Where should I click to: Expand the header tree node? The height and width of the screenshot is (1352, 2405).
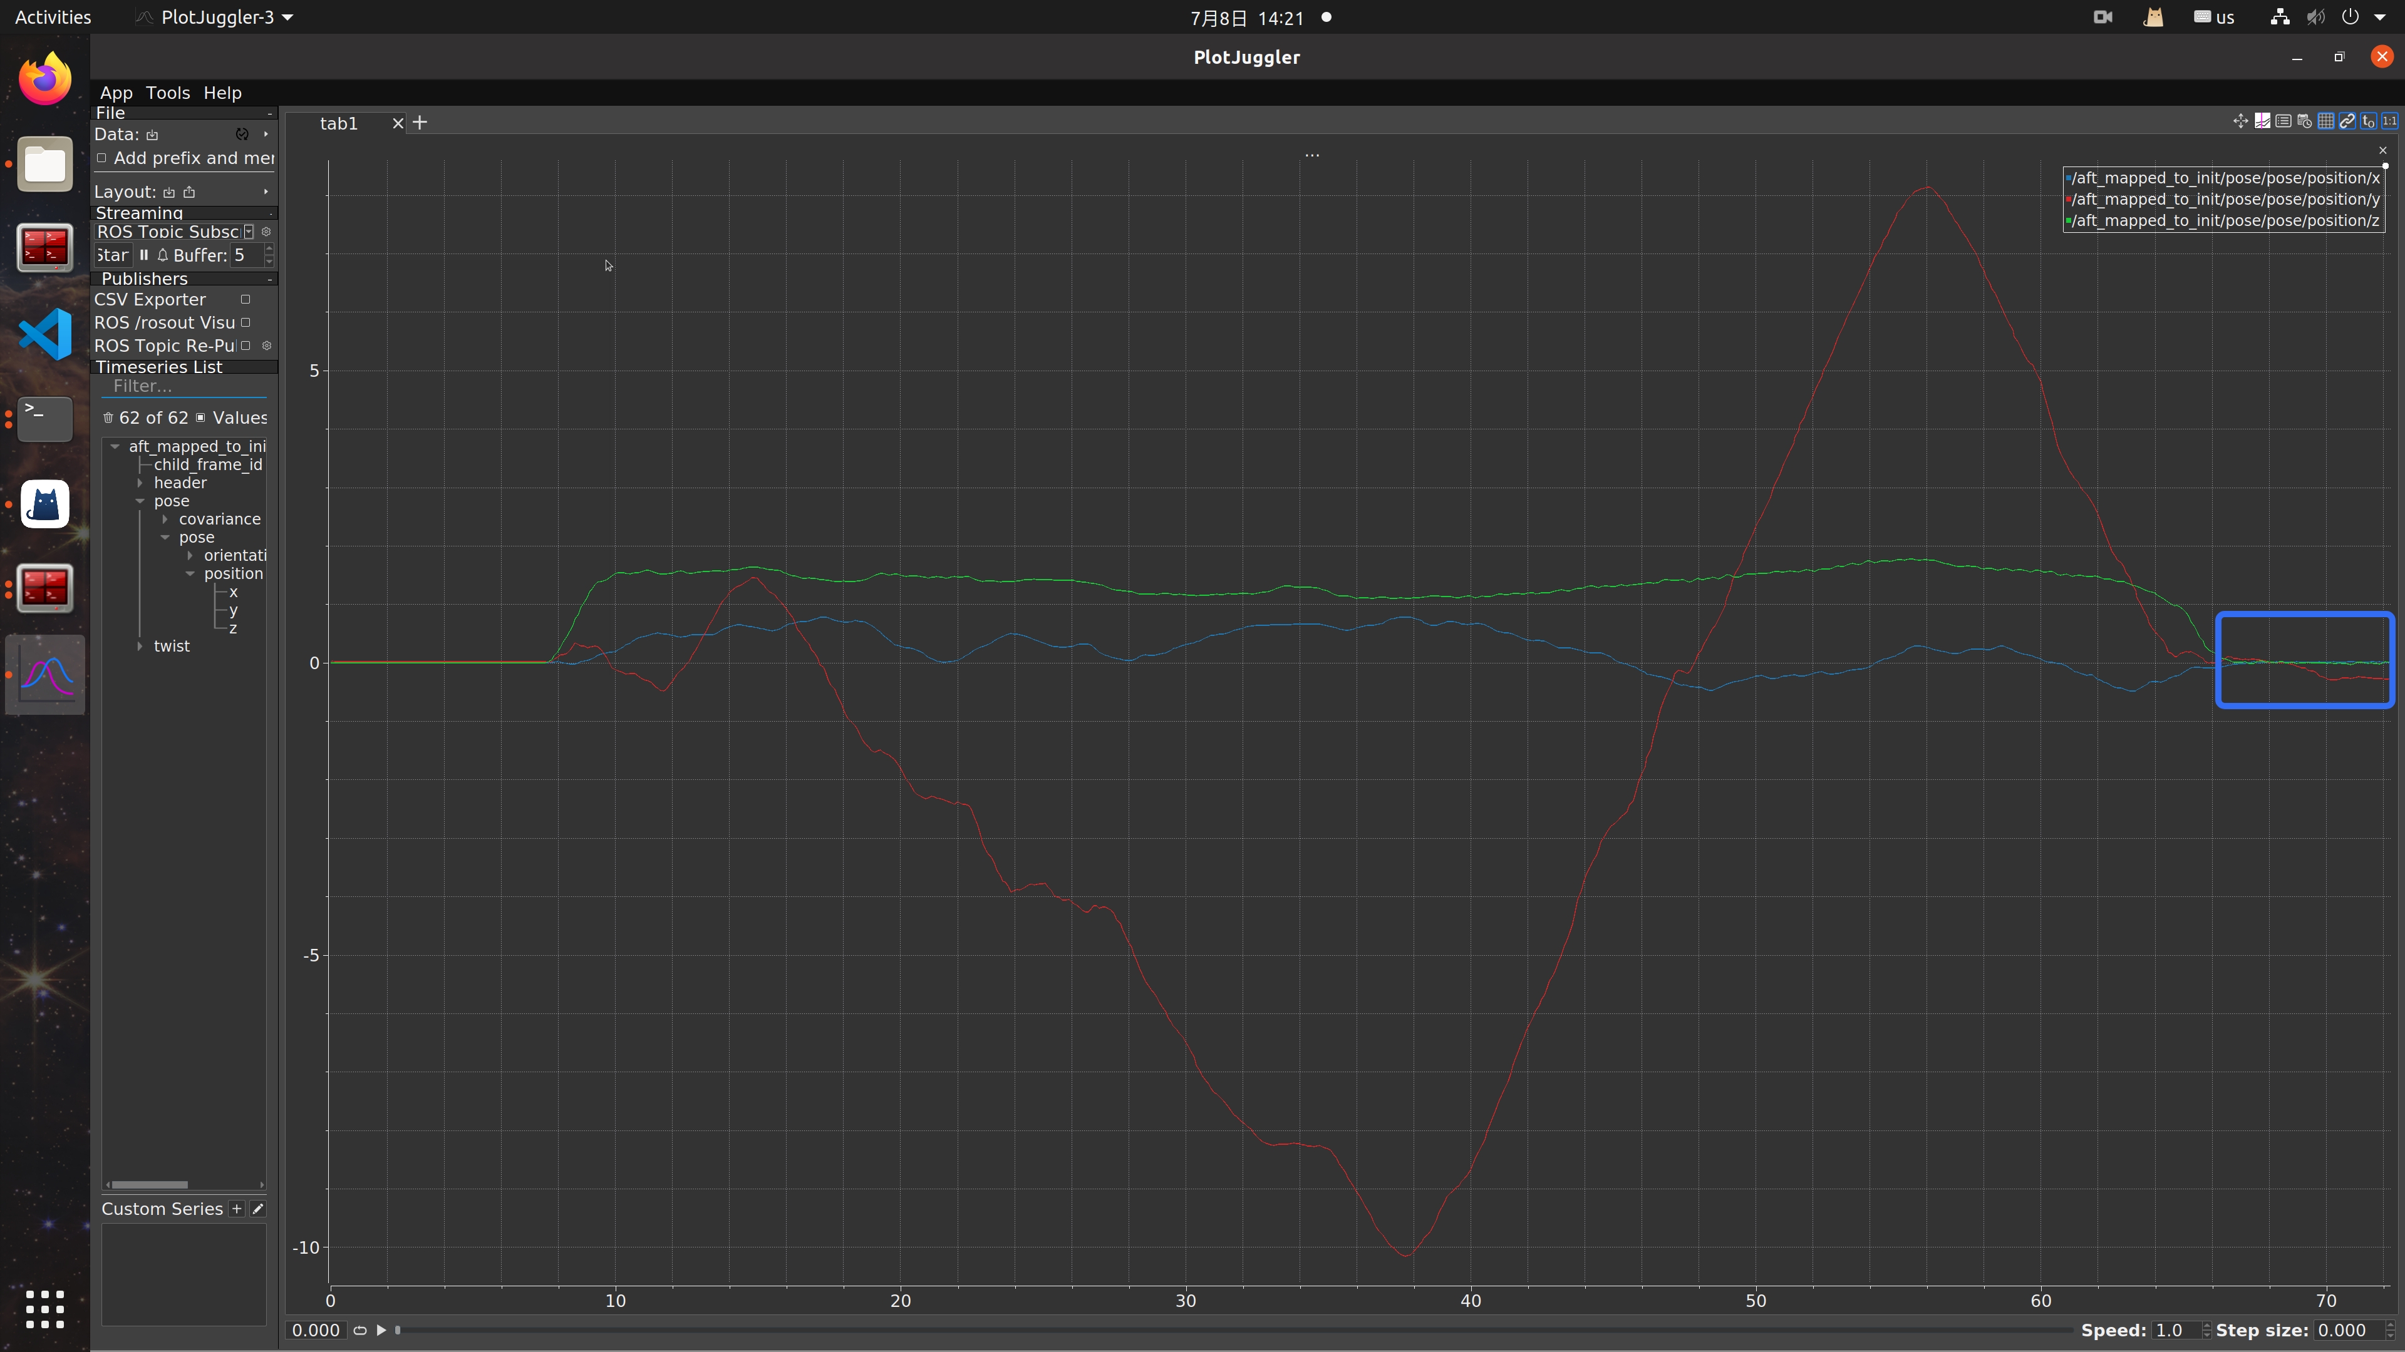coord(140,483)
